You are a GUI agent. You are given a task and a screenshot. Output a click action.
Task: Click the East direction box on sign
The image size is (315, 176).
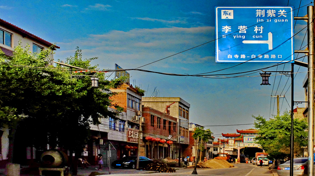tap(227, 14)
